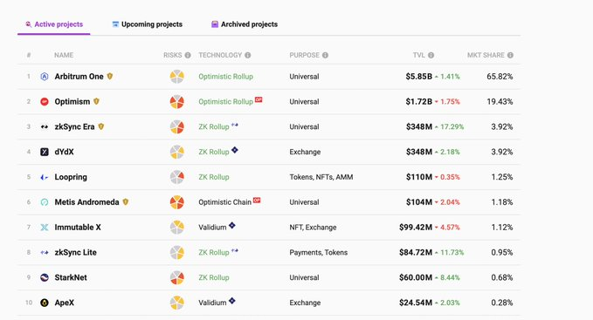Click the shield badge next to zkSync Era
Image resolution: width=593 pixels, height=320 pixels.
pyautogui.click(x=101, y=126)
